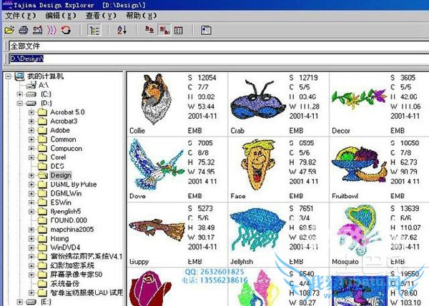Open the 编辑(E) menu
429x306 pixels.
61,16
